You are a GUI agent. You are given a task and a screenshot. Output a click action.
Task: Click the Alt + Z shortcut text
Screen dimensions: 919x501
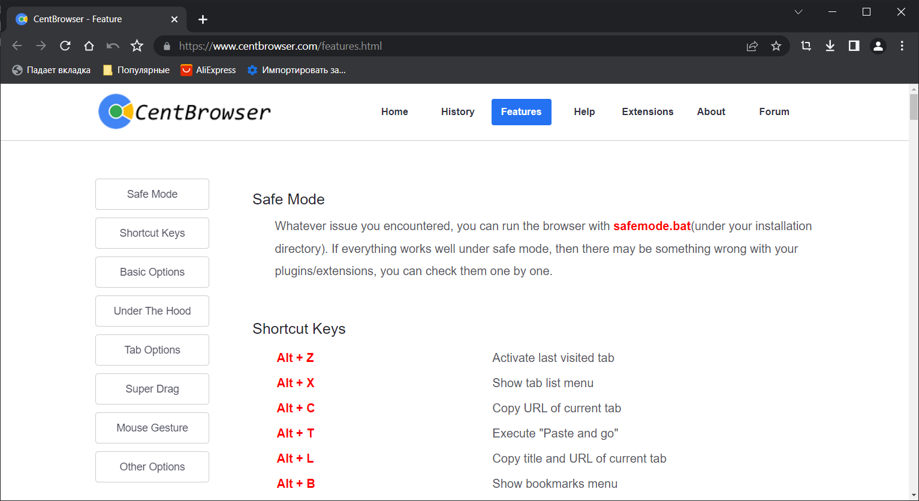296,358
